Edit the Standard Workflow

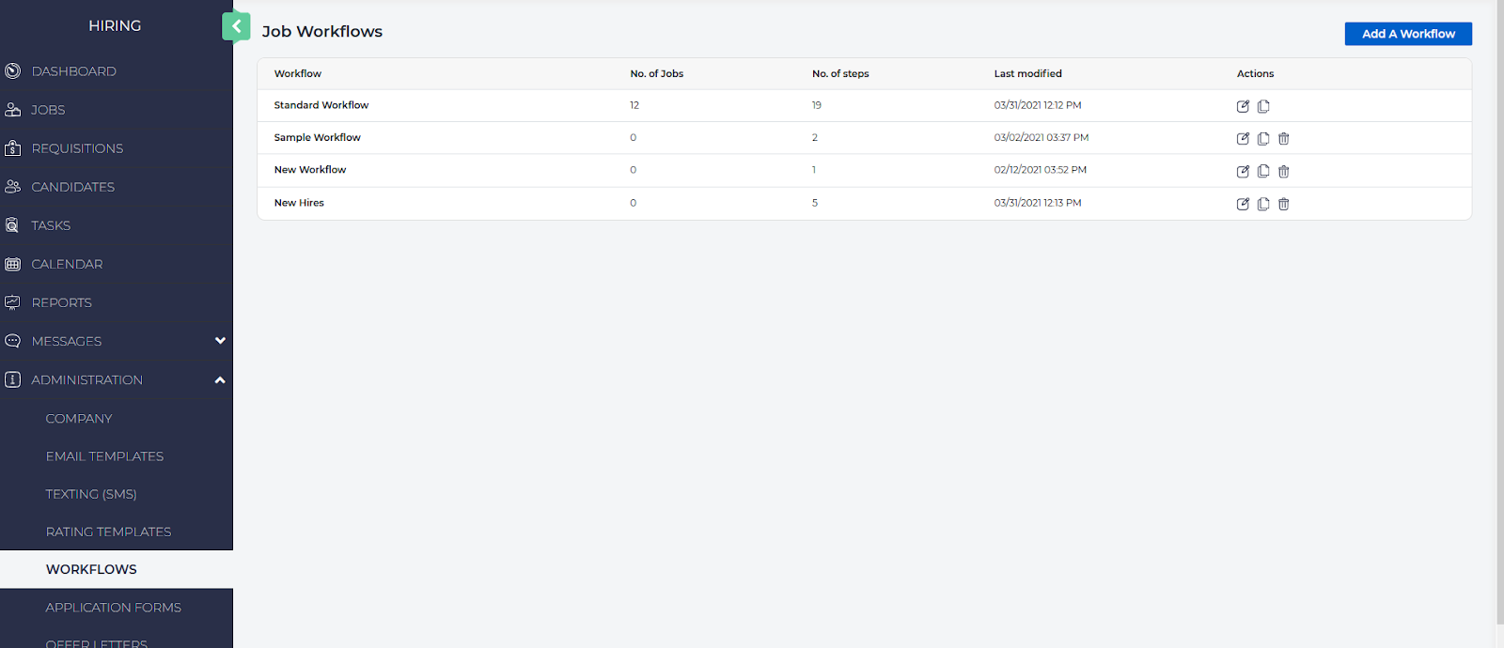pos(1243,106)
